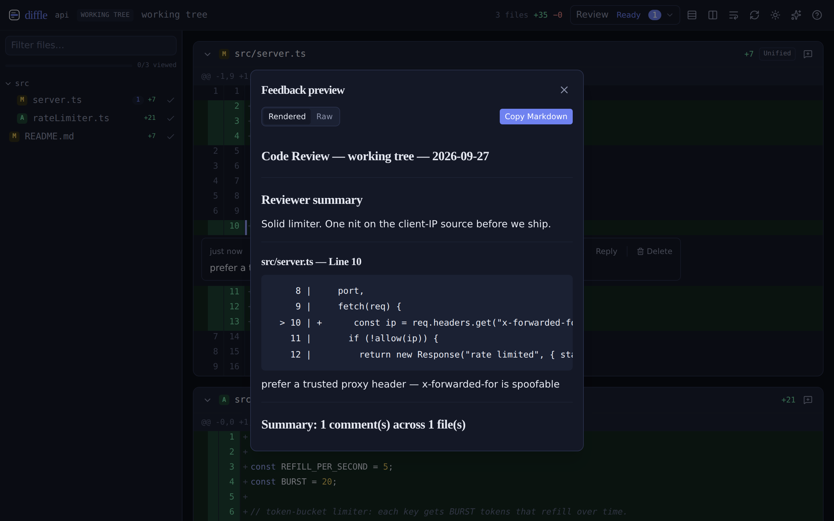This screenshot has width=834, height=521.
Task: Click the REFILL_PER_SECOND diff line
Action: point(321,467)
